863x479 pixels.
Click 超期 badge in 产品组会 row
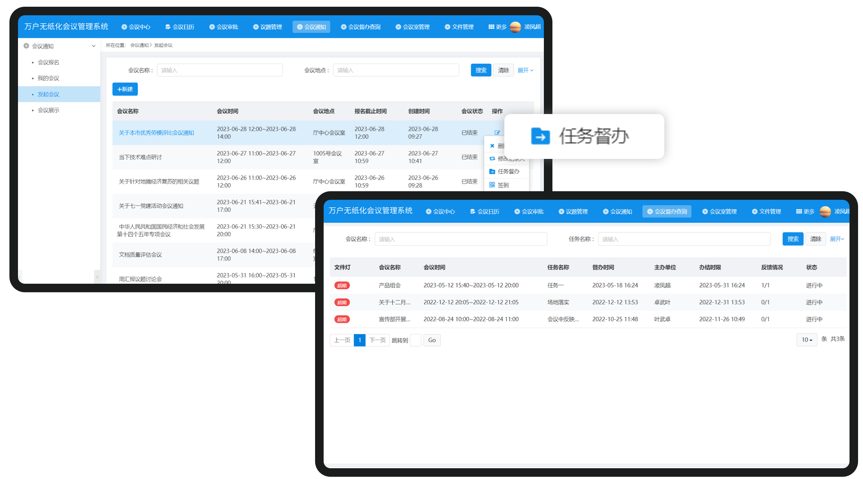coord(342,286)
